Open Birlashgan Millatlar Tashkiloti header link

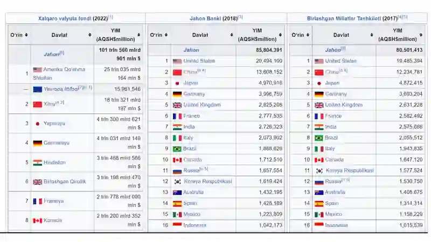344,18
